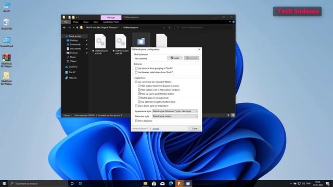Switch to the View ribbon tab
This screenshot has height=187, width=333.
(x=96, y=22)
